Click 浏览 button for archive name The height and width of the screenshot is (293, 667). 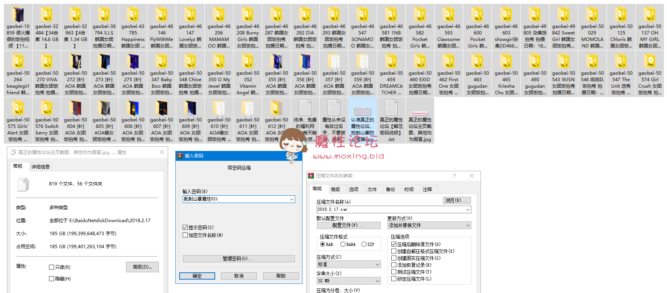pyautogui.click(x=457, y=200)
